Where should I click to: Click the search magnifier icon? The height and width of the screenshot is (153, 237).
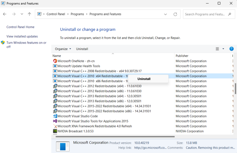[229, 14]
